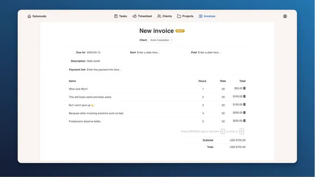Click the Sent date field

[148, 52]
